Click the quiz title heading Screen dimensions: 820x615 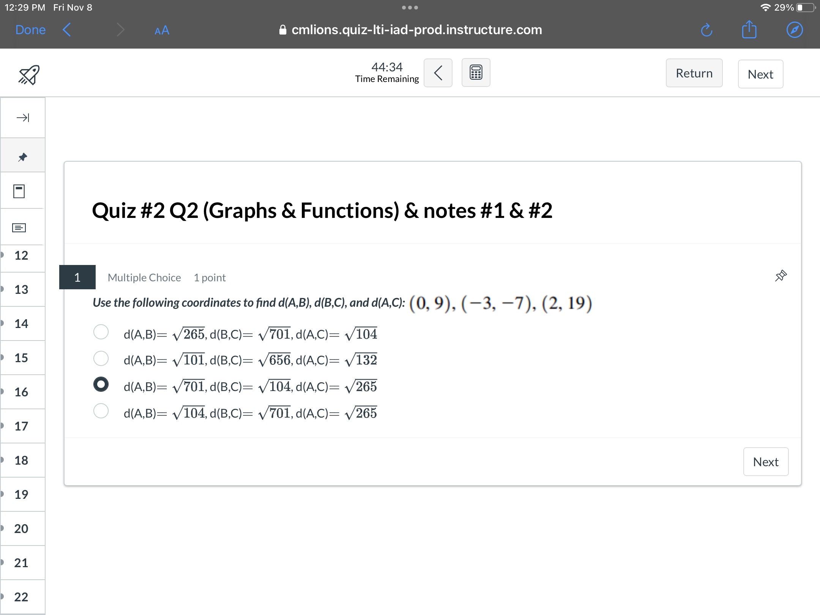pos(322,211)
